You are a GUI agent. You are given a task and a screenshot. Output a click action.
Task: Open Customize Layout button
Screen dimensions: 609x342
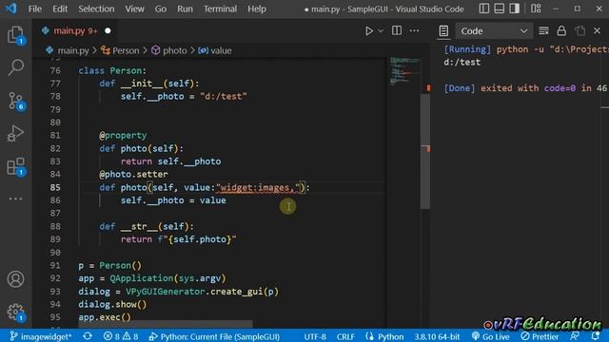(536, 9)
